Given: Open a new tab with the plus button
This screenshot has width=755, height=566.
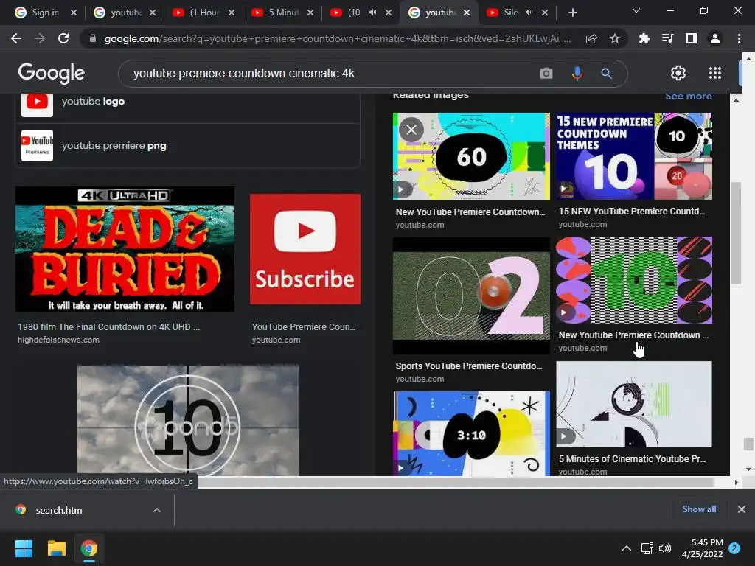Looking at the screenshot, I should [572, 13].
